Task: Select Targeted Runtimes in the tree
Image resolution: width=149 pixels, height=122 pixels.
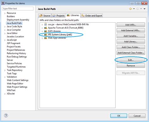Action: pyautogui.click(x=16, y=67)
